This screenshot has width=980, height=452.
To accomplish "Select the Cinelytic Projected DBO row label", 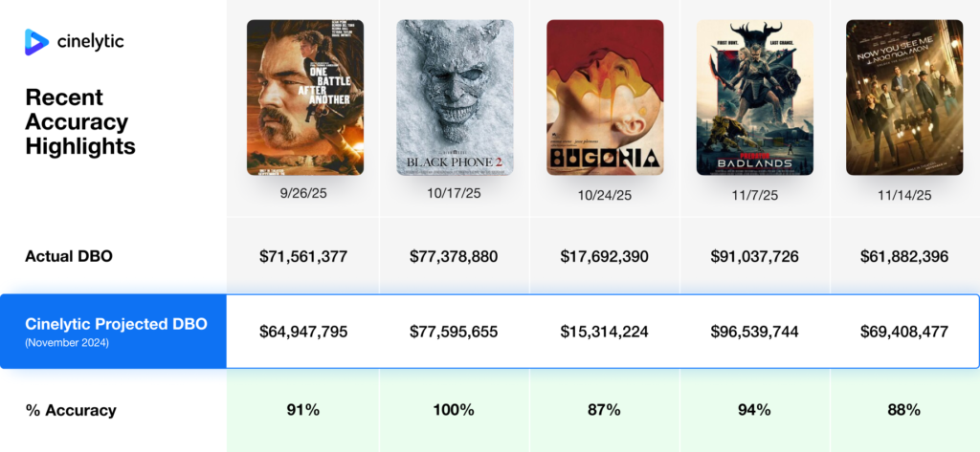I will 116,324.
